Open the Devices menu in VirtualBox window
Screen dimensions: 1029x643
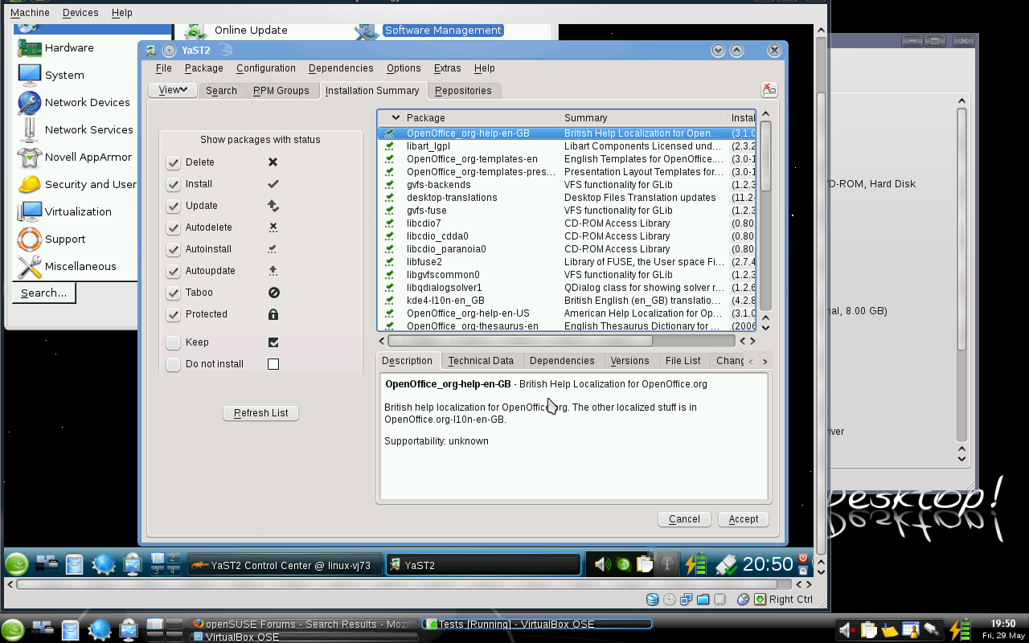pos(80,13)
